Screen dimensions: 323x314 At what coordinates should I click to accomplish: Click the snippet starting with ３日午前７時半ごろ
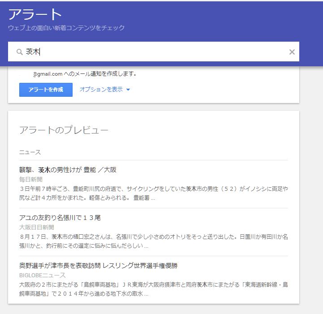pyautogui.click(x=153, y=193)
